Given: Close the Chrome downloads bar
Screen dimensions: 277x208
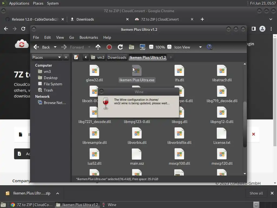Looking at the screenshot, I should (x=272, y=193).
